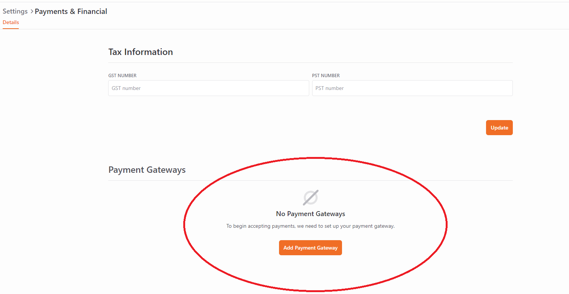Click the GST NUMBER label
Viewport: 569px width, 294px height.
point(123,76)
